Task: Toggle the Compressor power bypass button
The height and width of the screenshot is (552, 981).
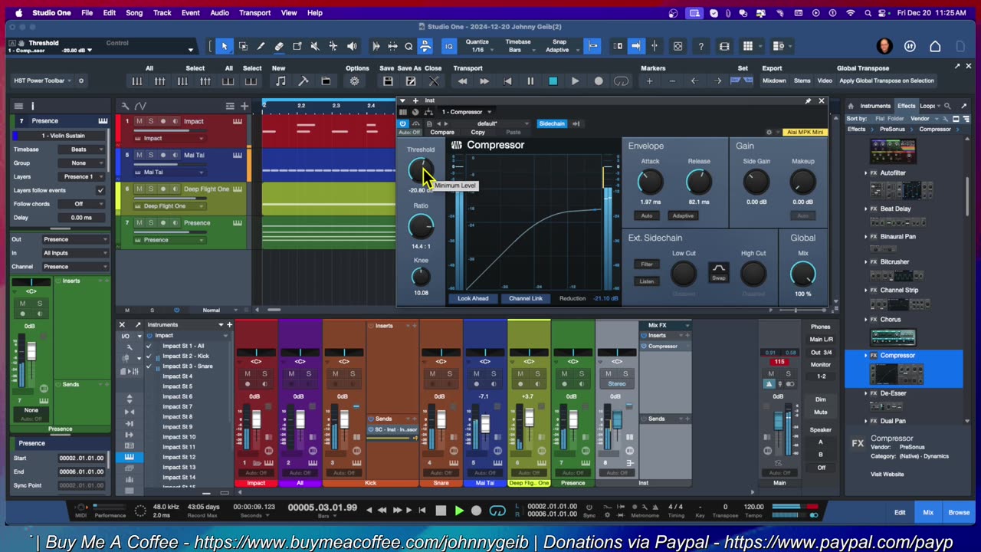Action: click(x=402, y=123)
